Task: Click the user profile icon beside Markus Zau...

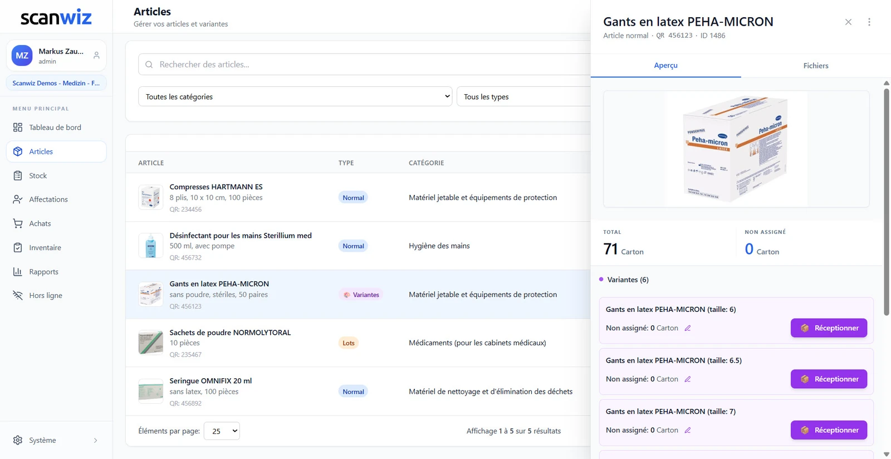Action: (96, 56)
